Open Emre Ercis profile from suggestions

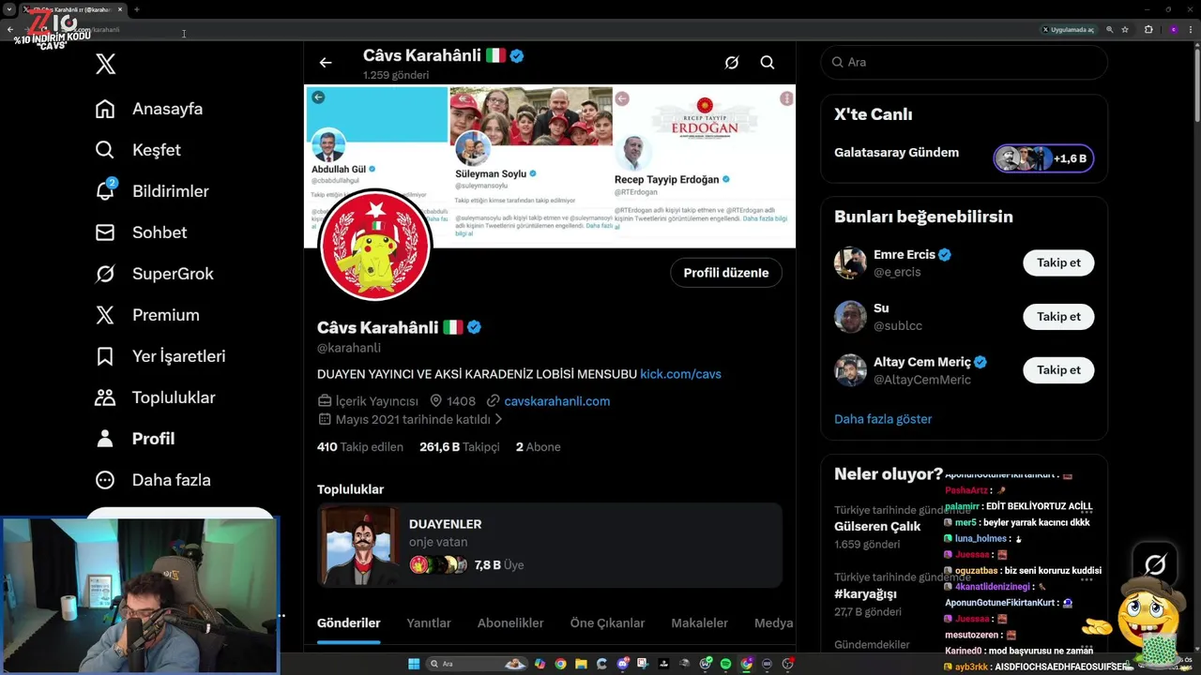905,255
